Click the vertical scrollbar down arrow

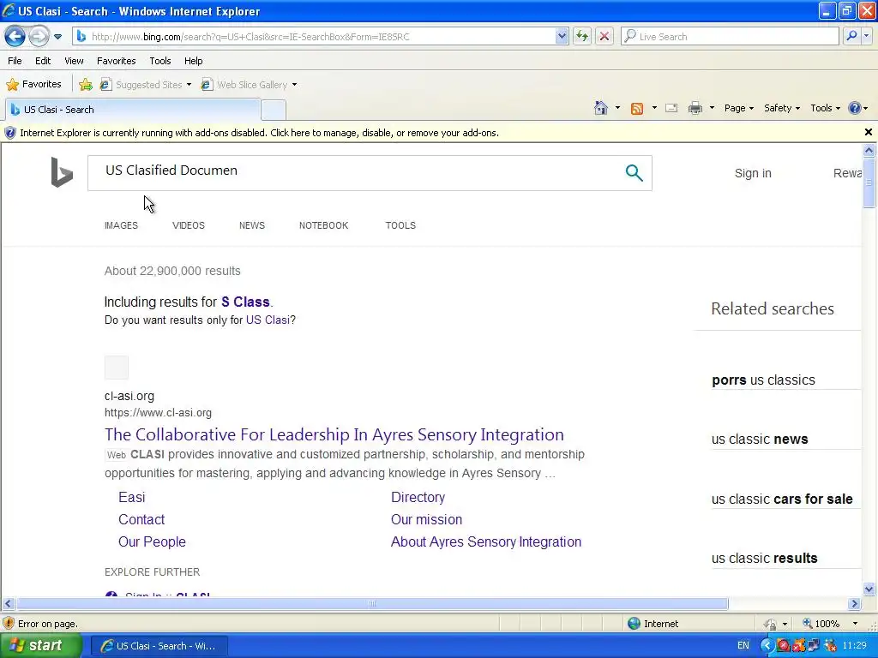coord(869,589)
